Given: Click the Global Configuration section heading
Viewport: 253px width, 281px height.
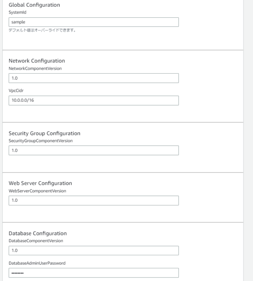Looking at the screenshot, I should [34, 5].
